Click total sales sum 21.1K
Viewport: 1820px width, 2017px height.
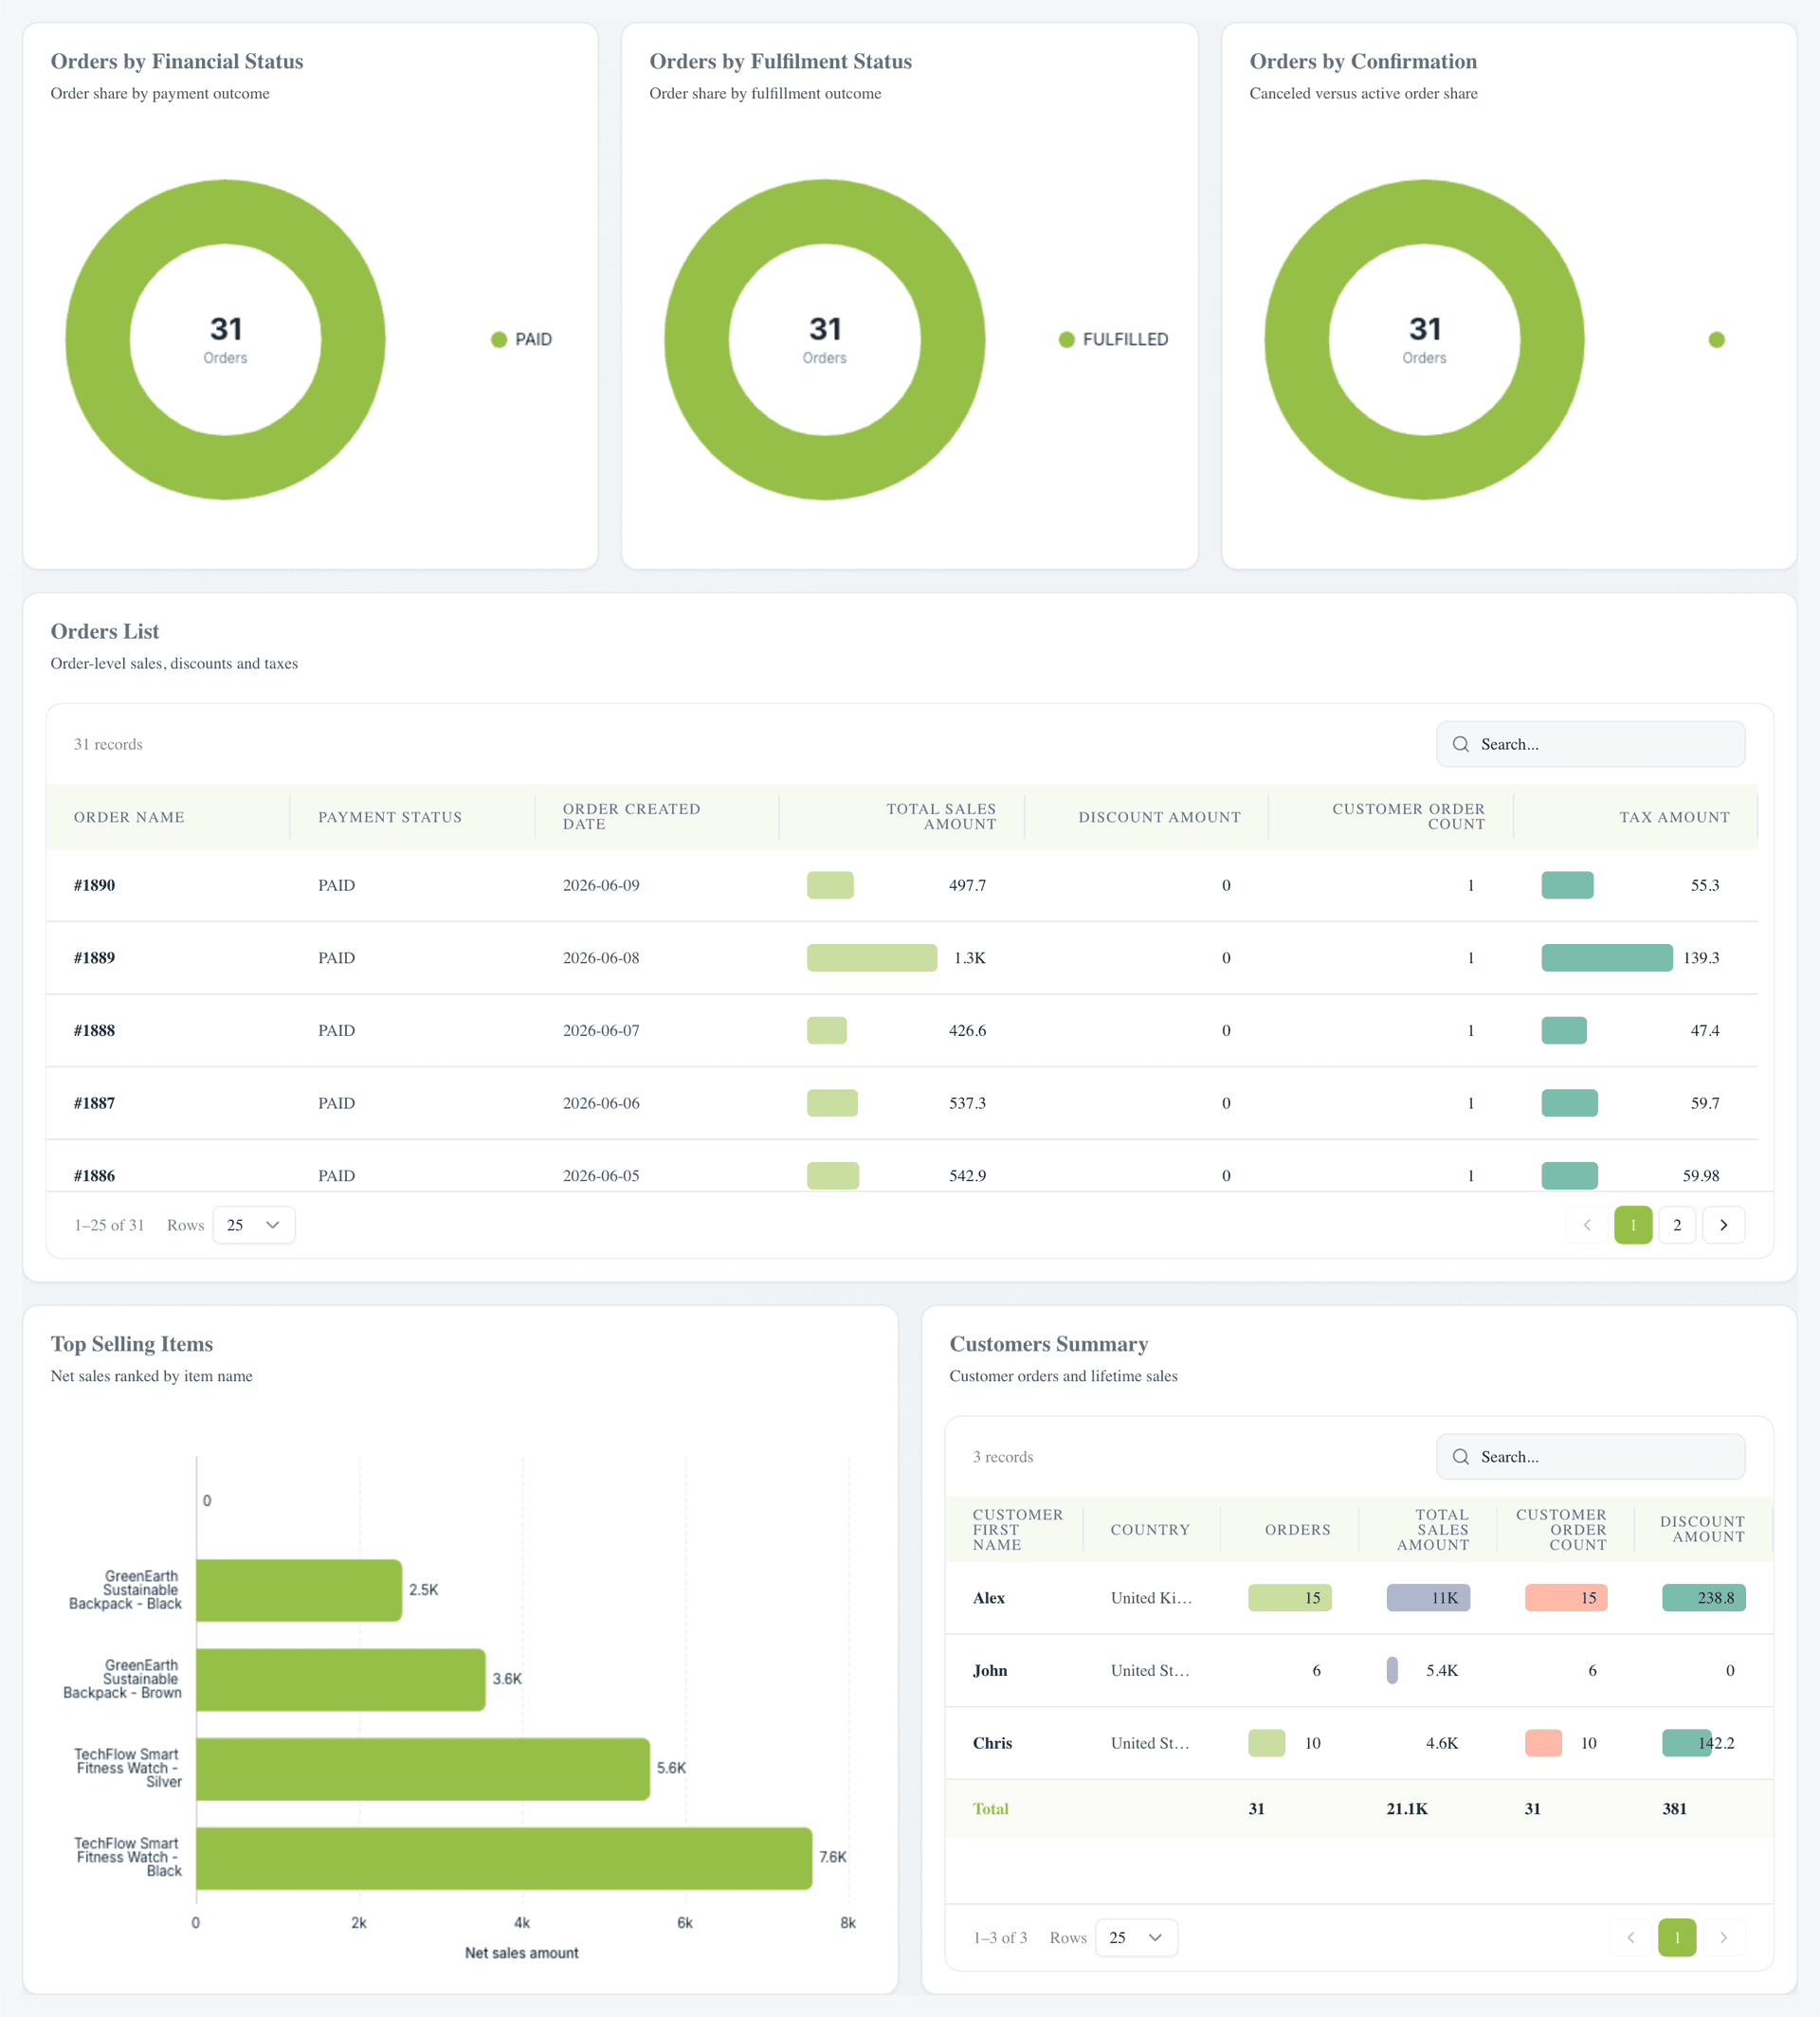click(x=1407, y=1809)
